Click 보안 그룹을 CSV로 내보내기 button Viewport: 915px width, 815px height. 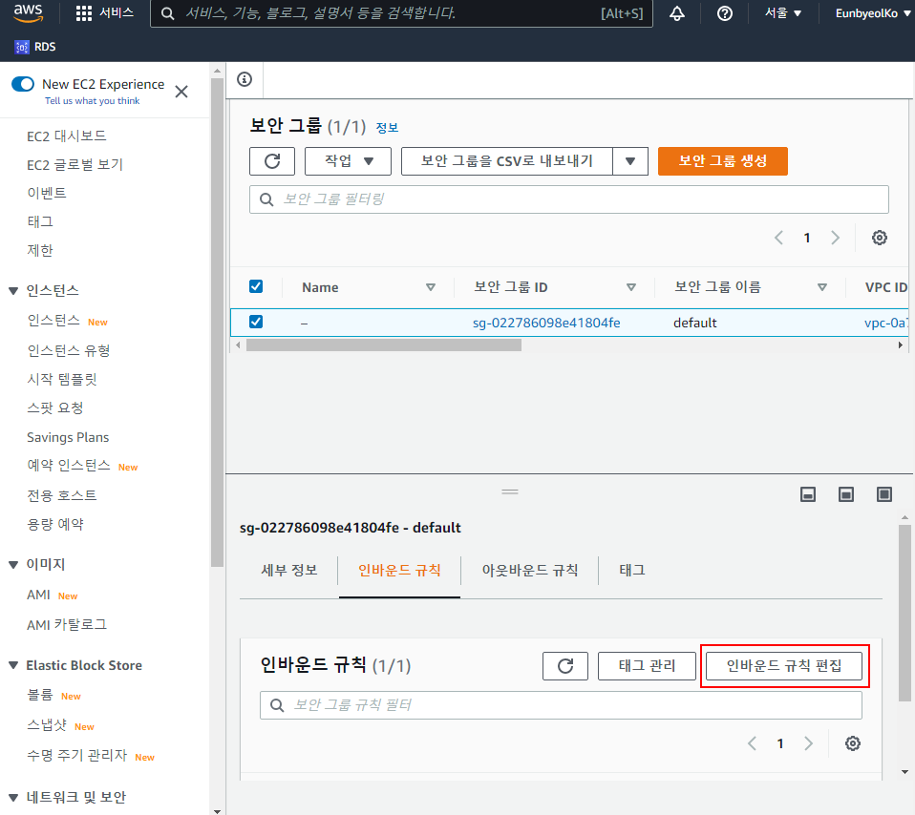point(507,161)
